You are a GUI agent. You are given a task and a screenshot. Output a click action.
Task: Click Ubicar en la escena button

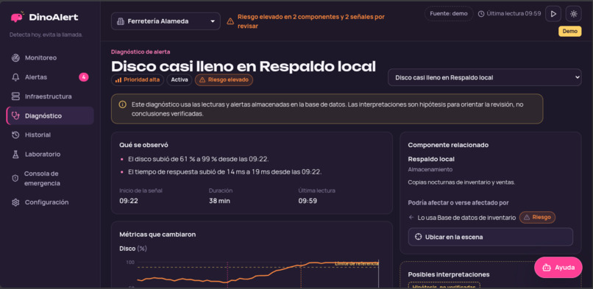491,237
